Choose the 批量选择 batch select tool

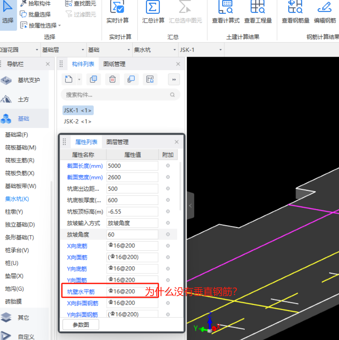pos(36,14)
